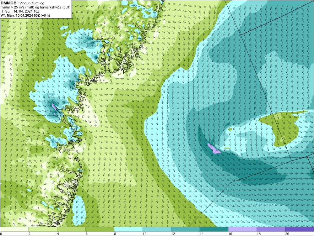Click the 16–18 m/s legend color swatch
314x236 pixels.
point(242,229)
